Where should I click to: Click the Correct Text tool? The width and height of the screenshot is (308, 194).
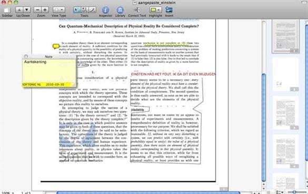coord(137,10)
